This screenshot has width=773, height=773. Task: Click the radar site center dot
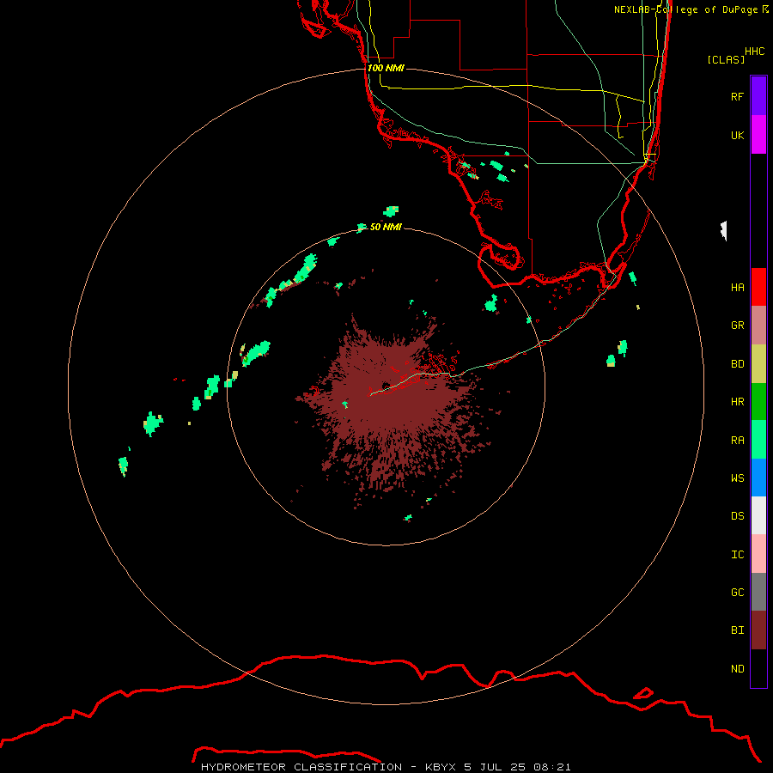(x=386, y=386)
